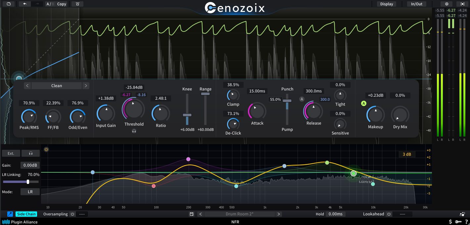Click the Input Gain knob
This screenshot has height=225, width=470.
106,113
